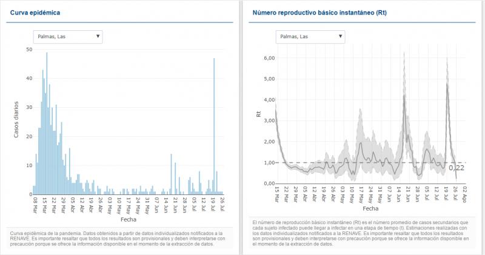The image size is (485, 255).
Task: Click the Rt curve peak in mid-June
Action: pyautogui.click(x=404, y=97)
